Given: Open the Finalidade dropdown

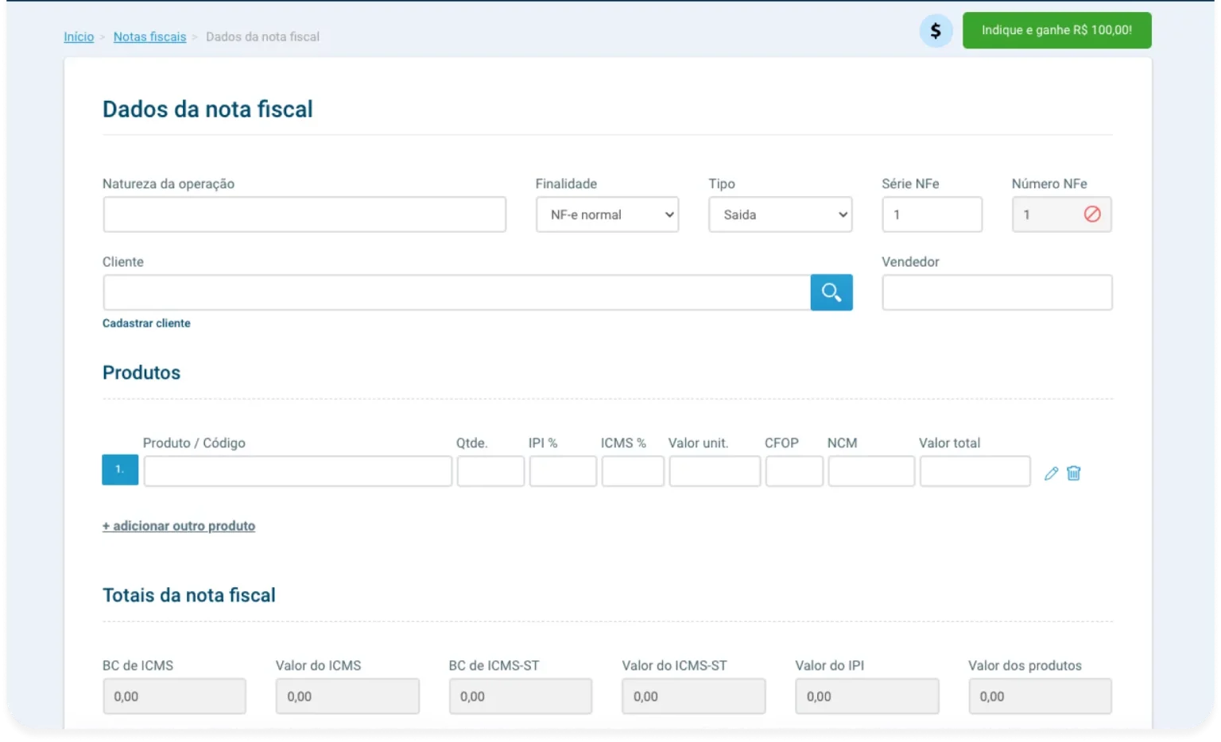Looking at the screenshot, I should [607, 214].
